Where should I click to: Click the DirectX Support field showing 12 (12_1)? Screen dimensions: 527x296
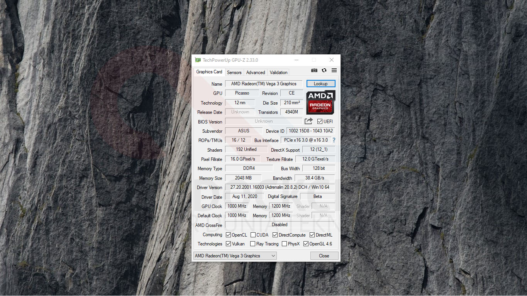(319, 149)
